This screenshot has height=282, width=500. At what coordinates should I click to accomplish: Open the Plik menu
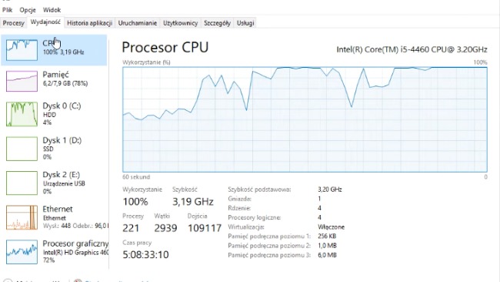[x=7, y=10]
